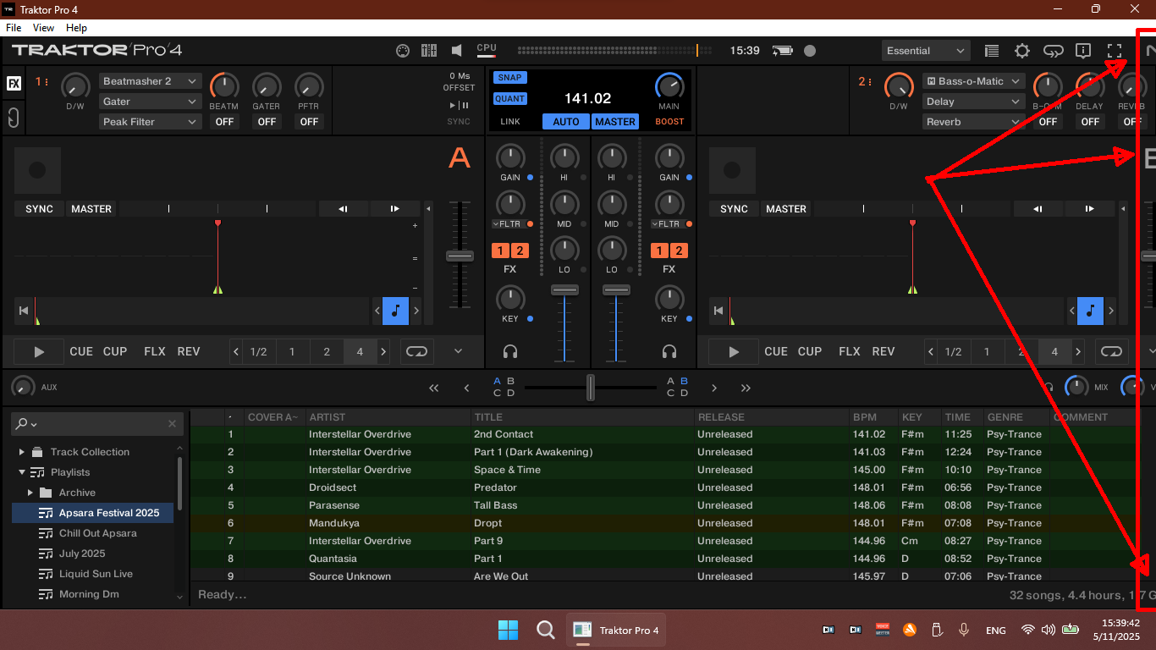
Task: Enable REV on Deck B
Action: coord(884,351)
